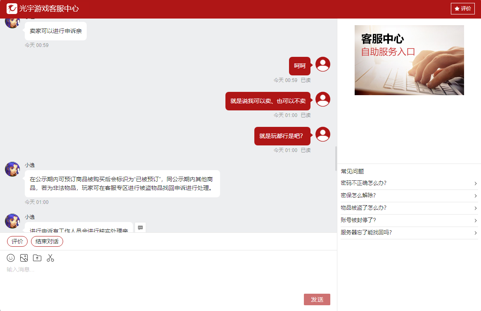Select the scissors screenshot tool
The width and height of the screenshot is (481, 311).
[50, 258]
